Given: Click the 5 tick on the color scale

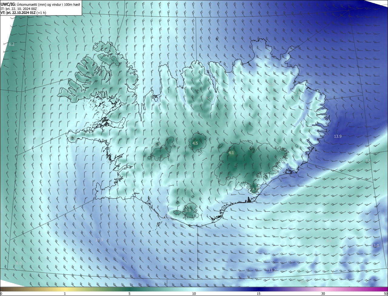Looking at the screenshot, I should click(x=129, y=294).
